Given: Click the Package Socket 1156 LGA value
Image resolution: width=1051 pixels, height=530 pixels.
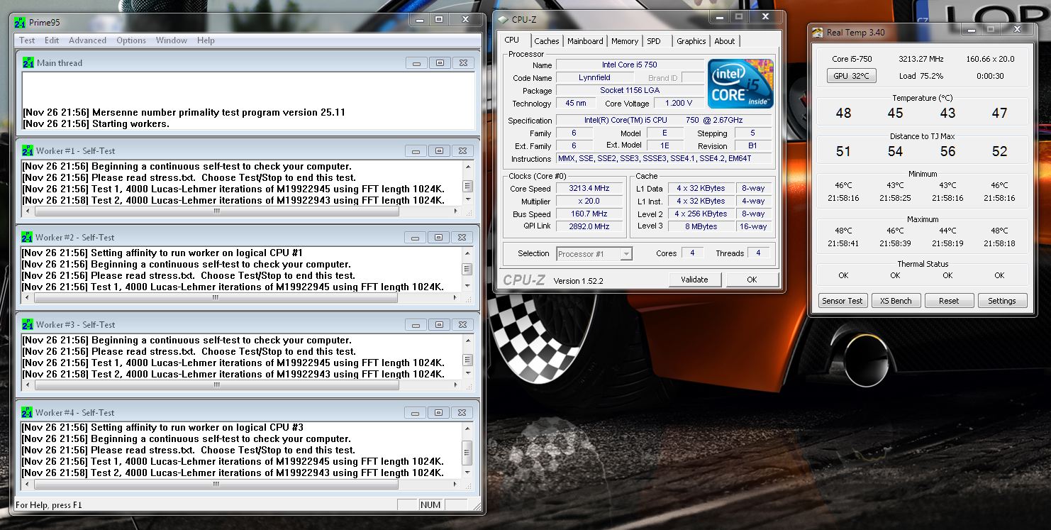Looking at the screenshot, I should [630, 90].
